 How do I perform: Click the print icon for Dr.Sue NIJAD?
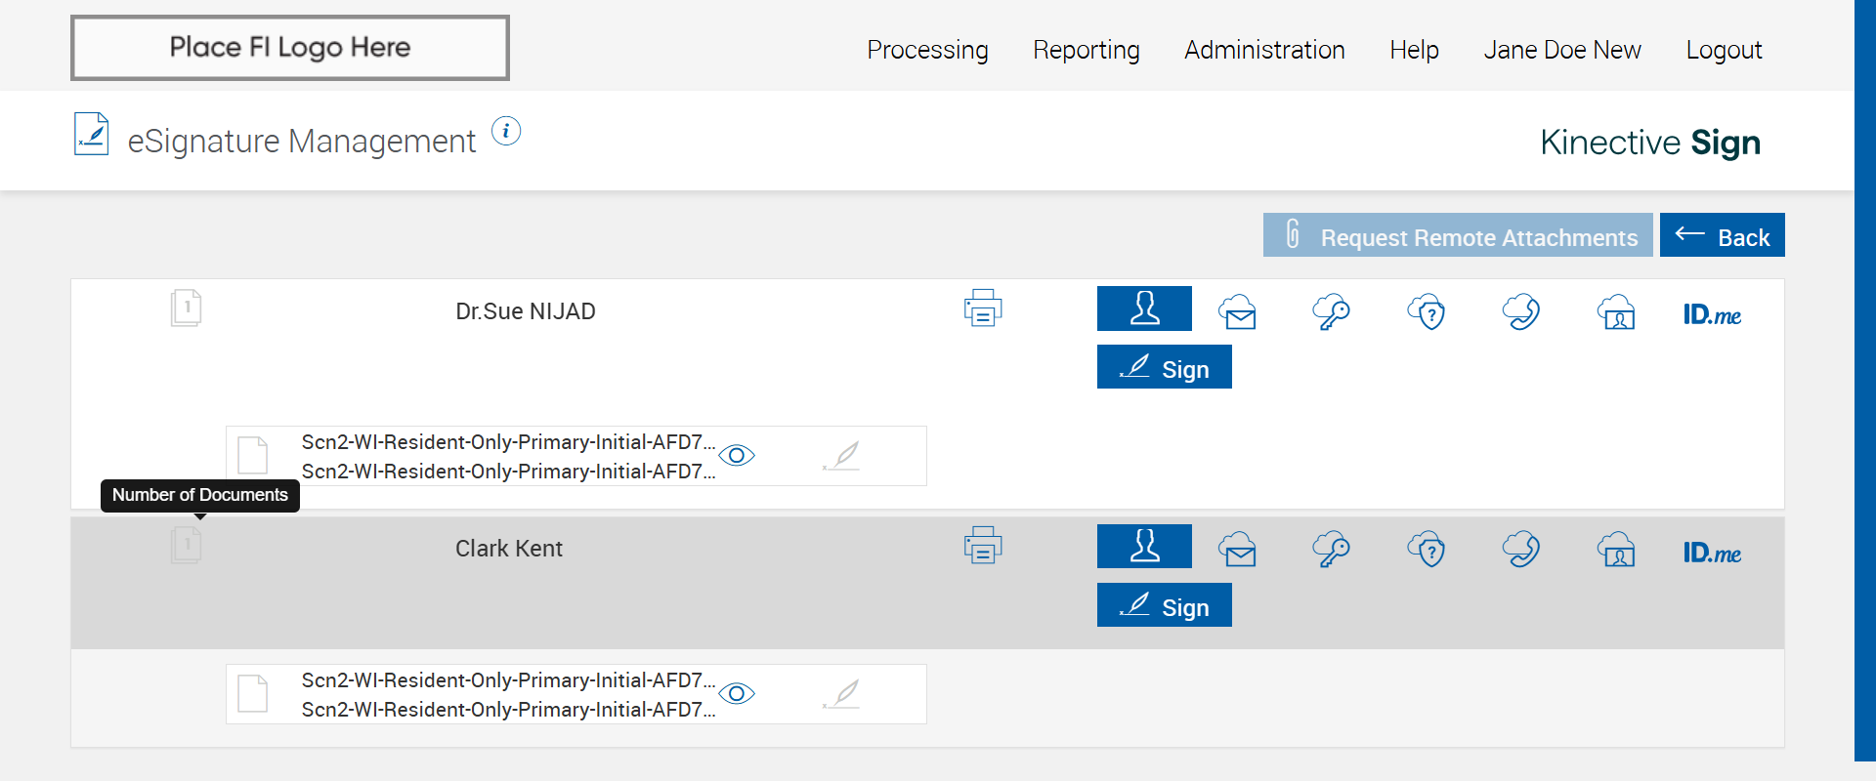click(983, 308)
